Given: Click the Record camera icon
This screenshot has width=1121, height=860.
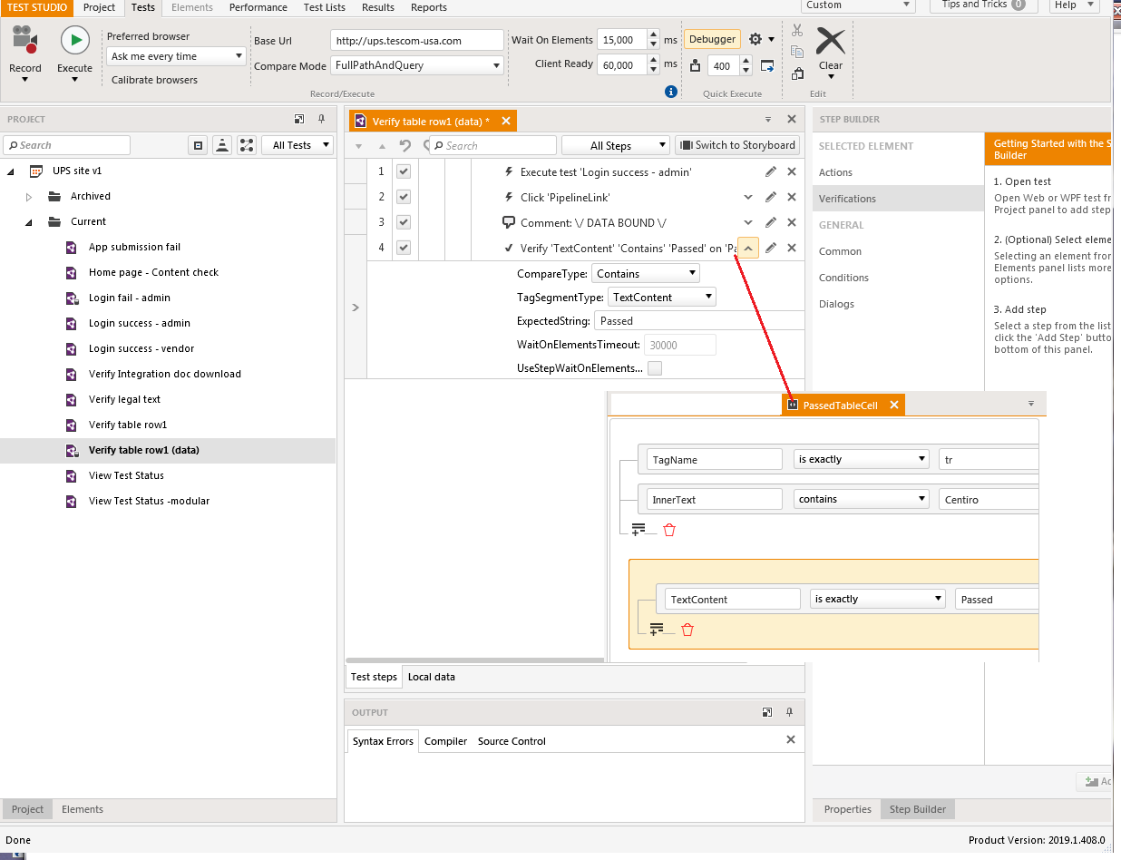Looking at the screenshot, I should pos(25,41).
